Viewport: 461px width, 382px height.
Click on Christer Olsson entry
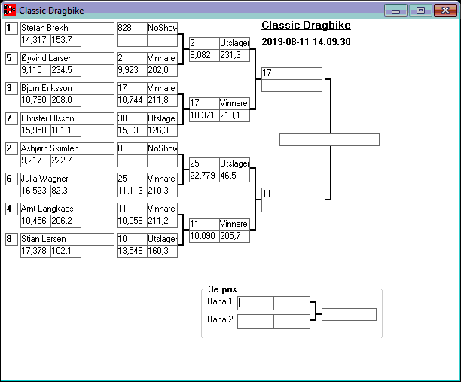(66, 118)
